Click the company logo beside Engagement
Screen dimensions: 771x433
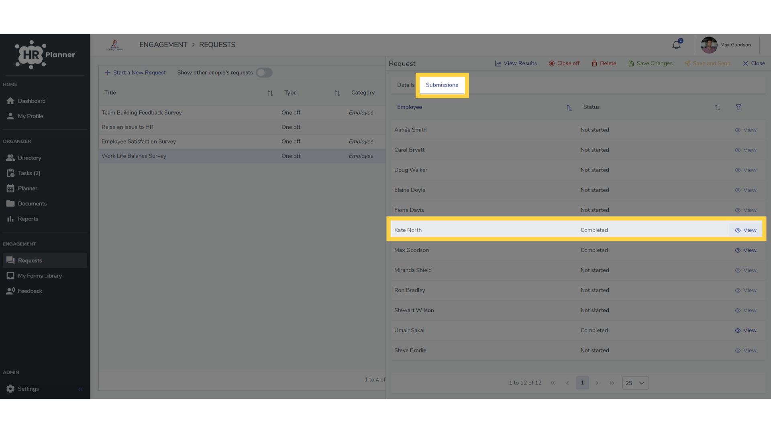point(114,45)
